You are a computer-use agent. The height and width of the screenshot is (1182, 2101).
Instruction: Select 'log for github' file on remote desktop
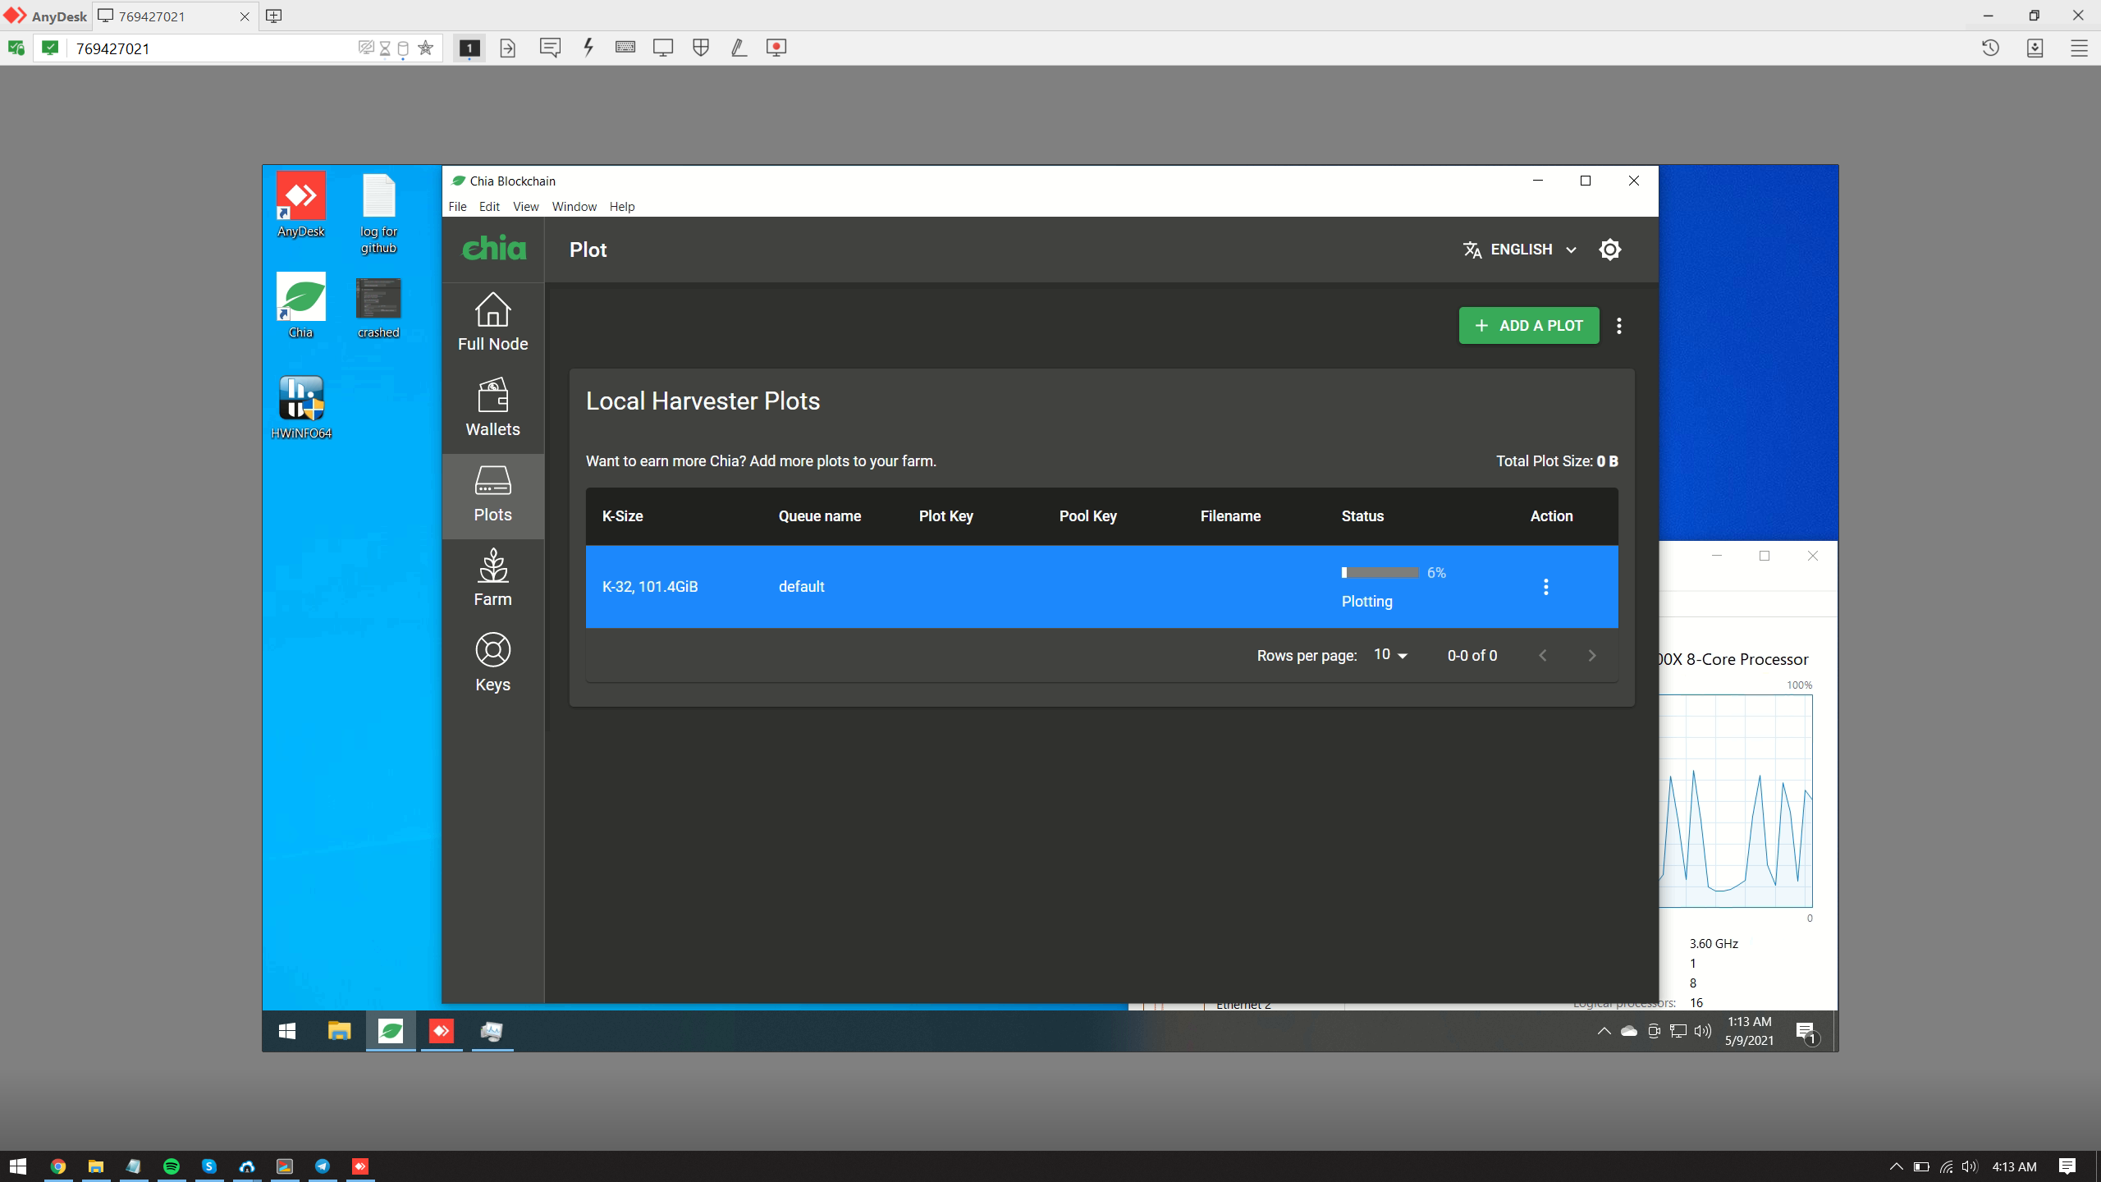coord(378,213)
